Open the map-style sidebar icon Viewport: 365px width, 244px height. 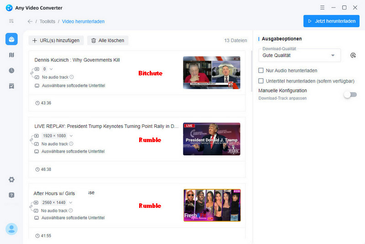[x=11, y=55]
